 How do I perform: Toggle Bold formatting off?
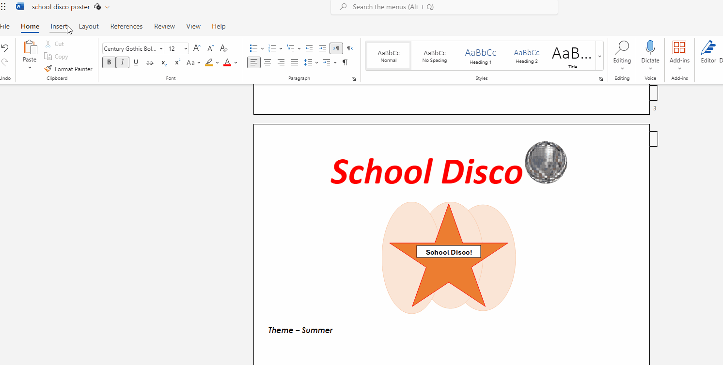click(109, 62)
